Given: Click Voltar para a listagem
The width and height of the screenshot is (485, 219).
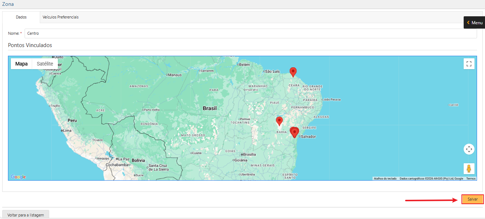Looking at the screenshot, I should pos(25,214).
